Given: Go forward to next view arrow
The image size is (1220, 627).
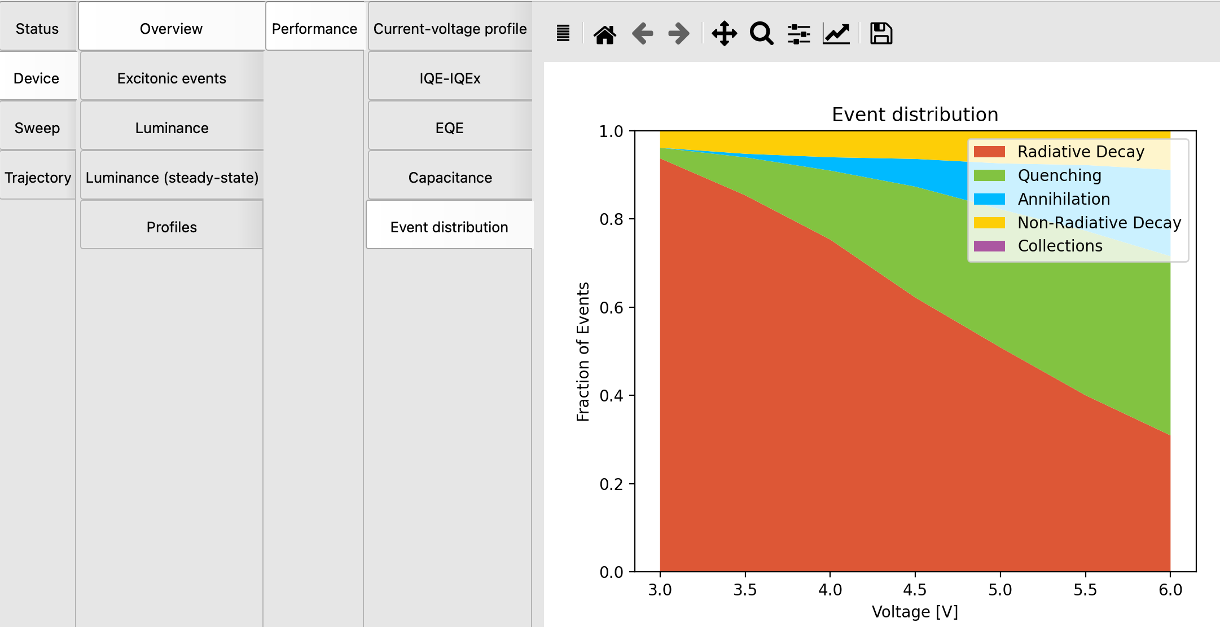Looking at the screenshot, I should point(678,33).
